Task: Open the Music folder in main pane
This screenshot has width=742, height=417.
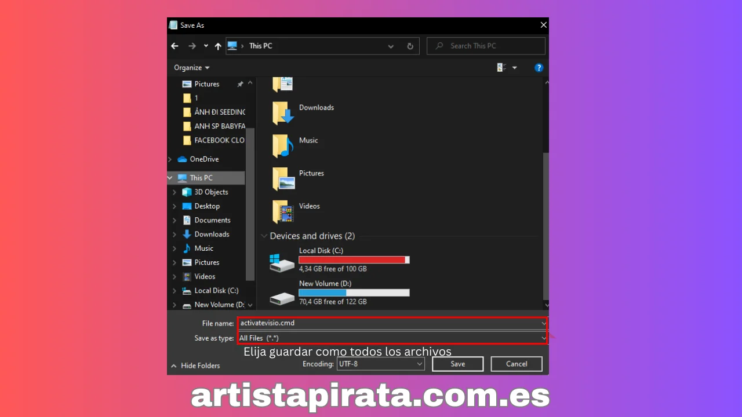Action: click(283, 146)
